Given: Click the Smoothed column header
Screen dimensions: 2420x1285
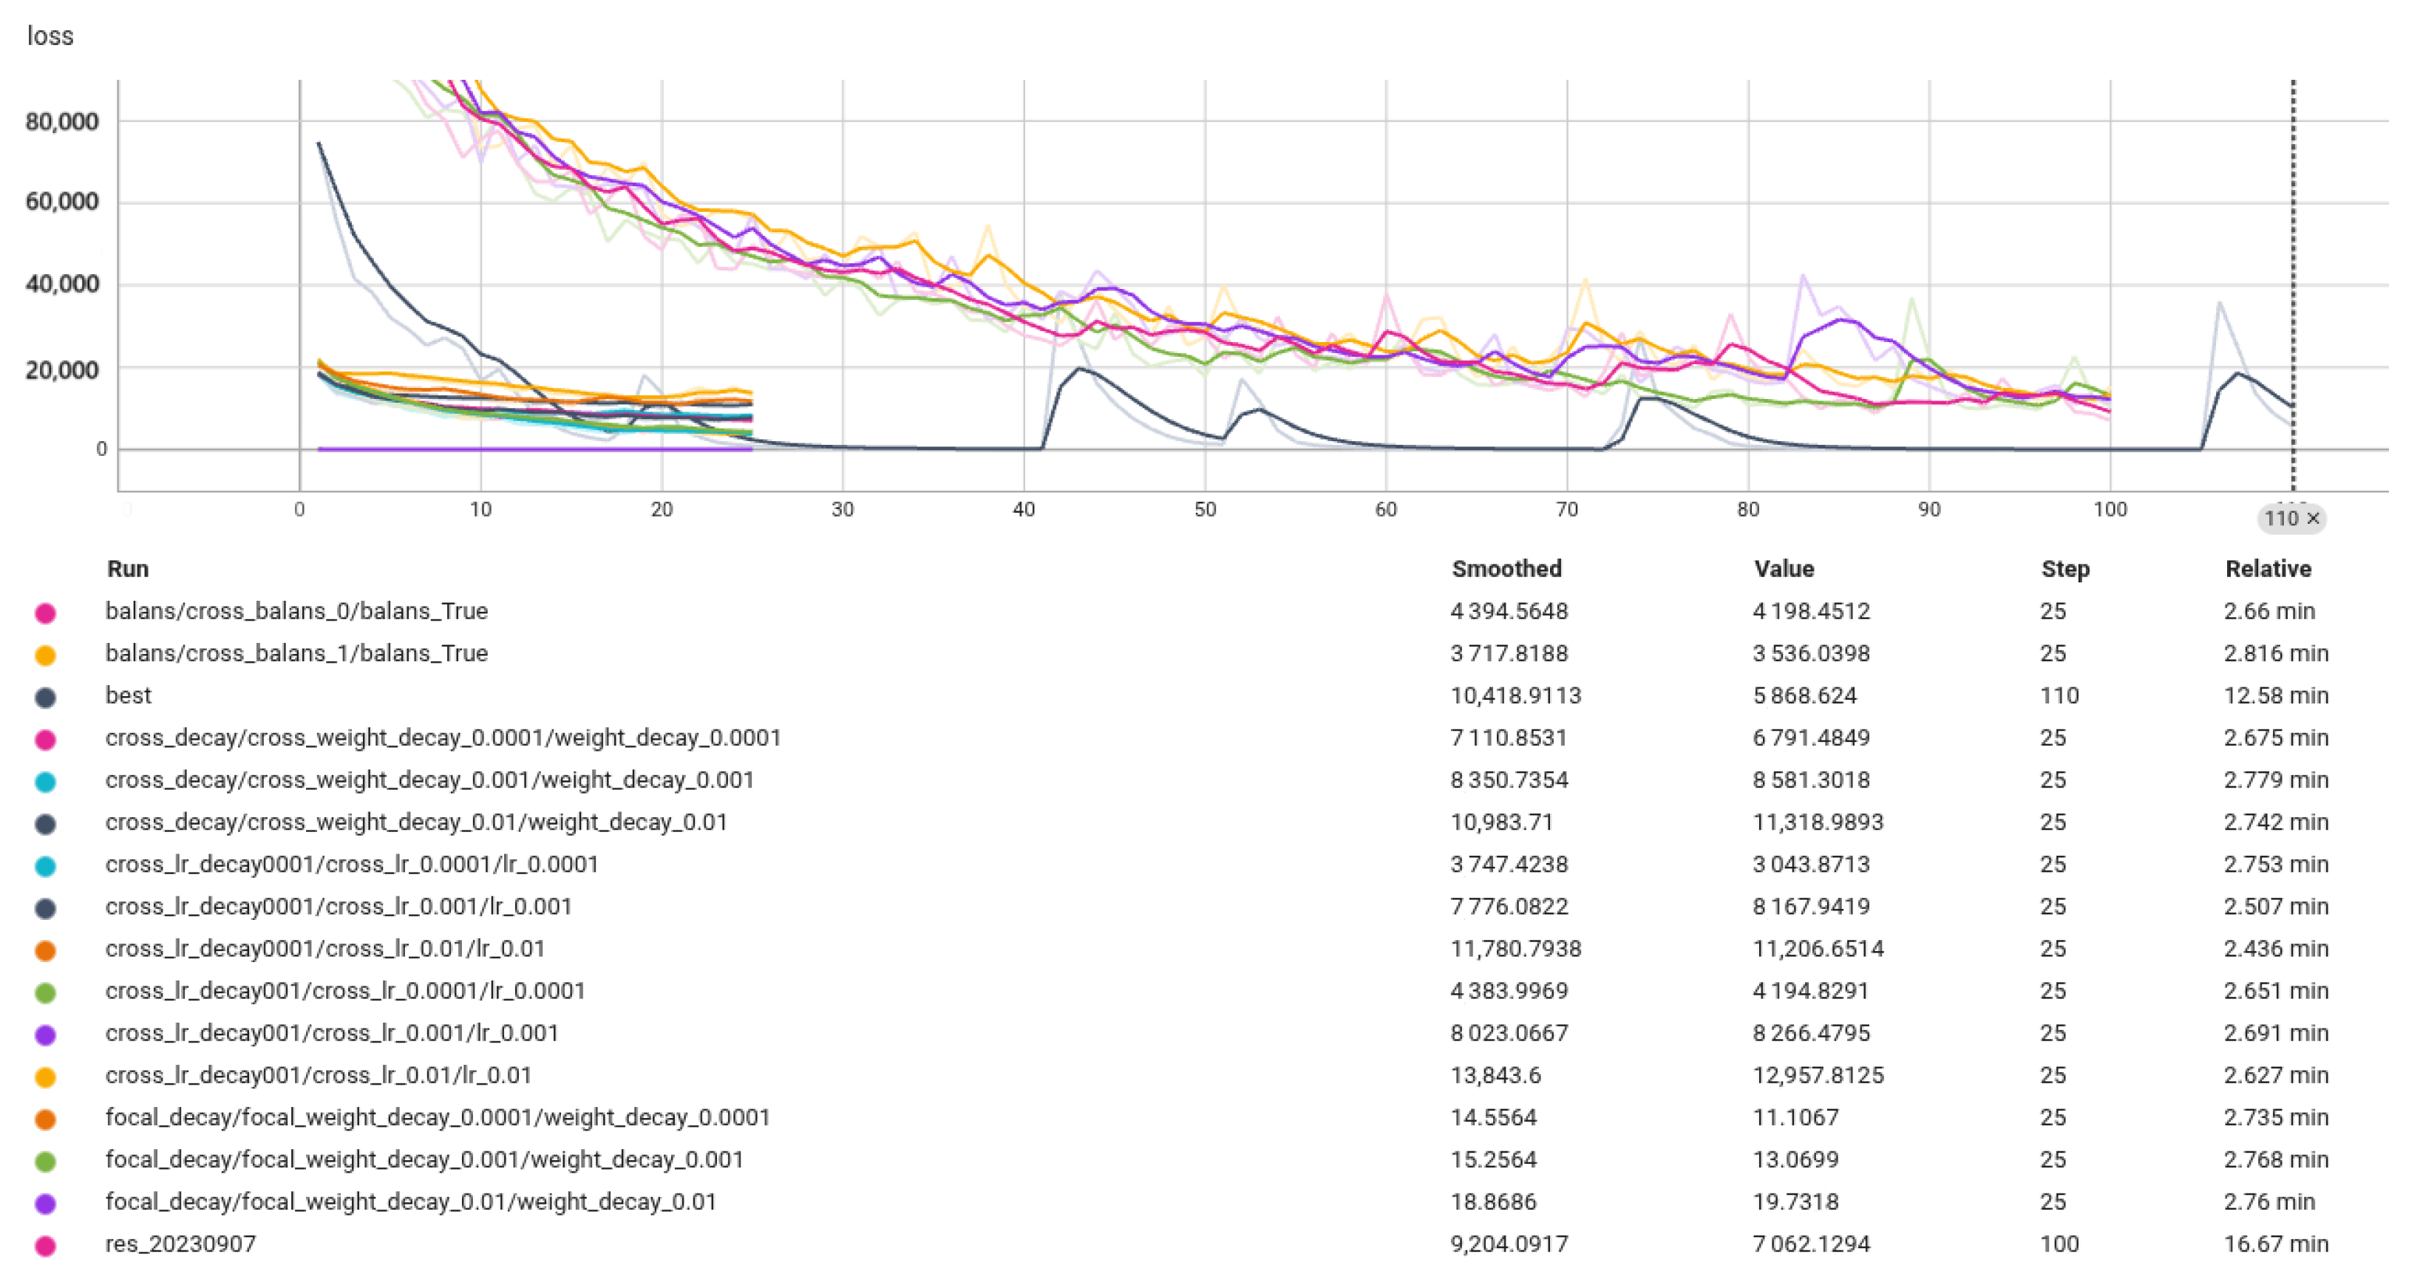Looking at the screenshot, I should [x=1506, y=569].
